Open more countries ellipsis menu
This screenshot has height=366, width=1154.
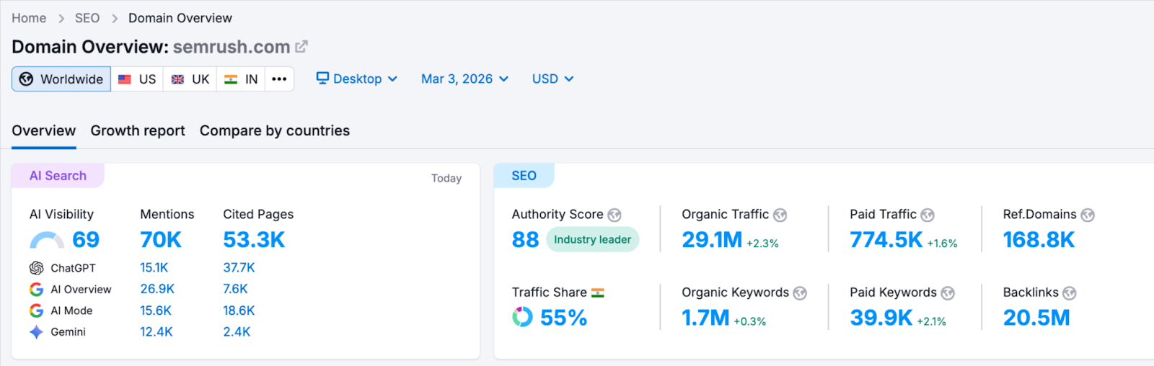click(279, 79)
